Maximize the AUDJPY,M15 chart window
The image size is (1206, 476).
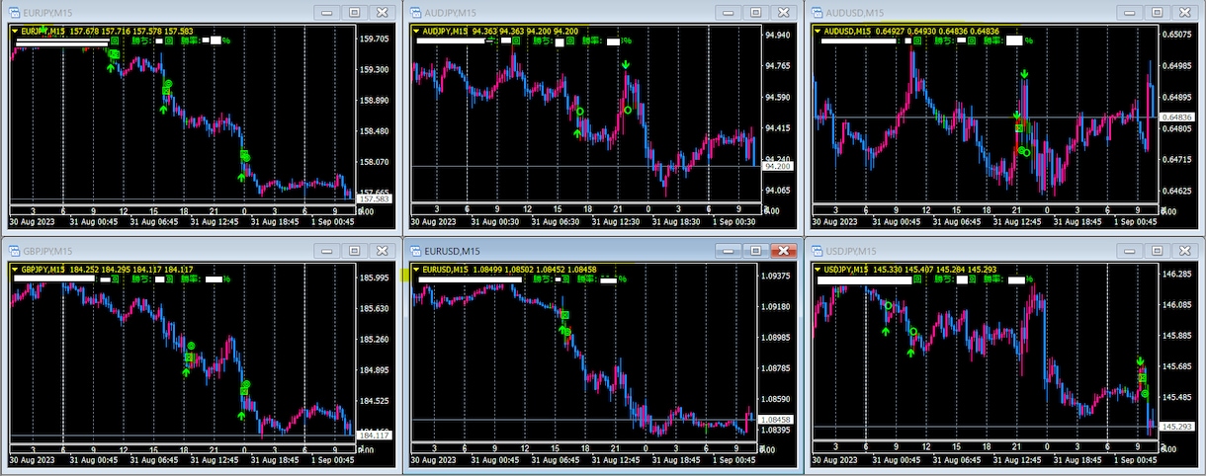click(x=755, y=13)
